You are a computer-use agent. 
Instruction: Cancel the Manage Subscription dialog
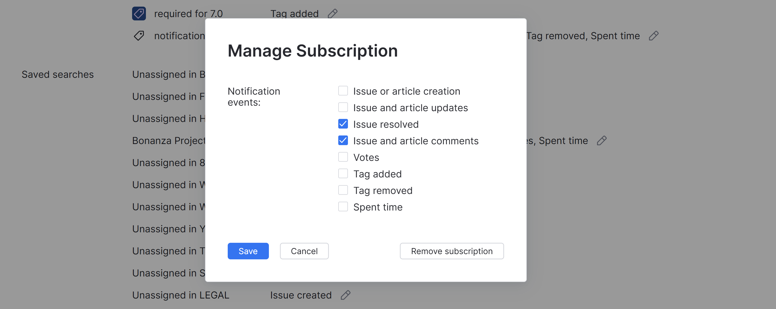[304, 251]
